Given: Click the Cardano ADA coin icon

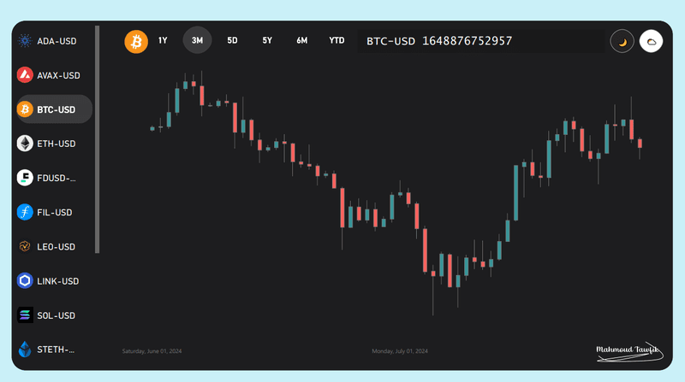Looking at the screenshot, I should (x=25, y=41).
